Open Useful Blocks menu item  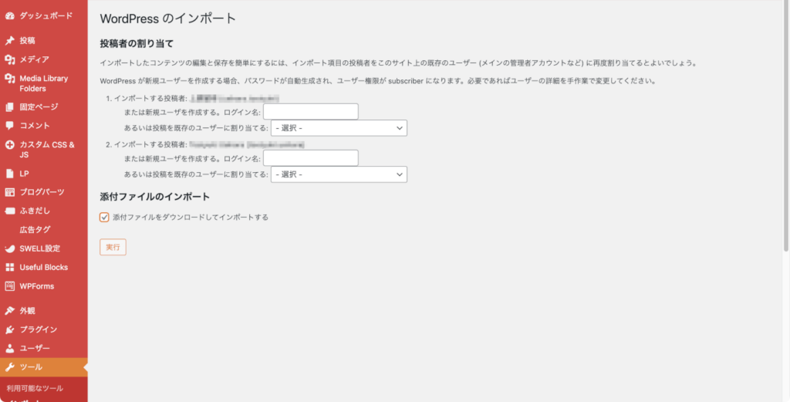(44, 268)
